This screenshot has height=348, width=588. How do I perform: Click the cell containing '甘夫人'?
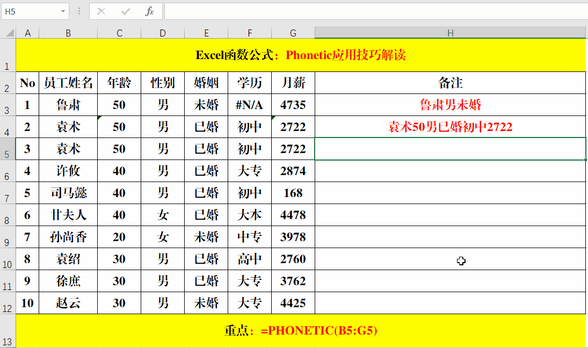[68, 215]
